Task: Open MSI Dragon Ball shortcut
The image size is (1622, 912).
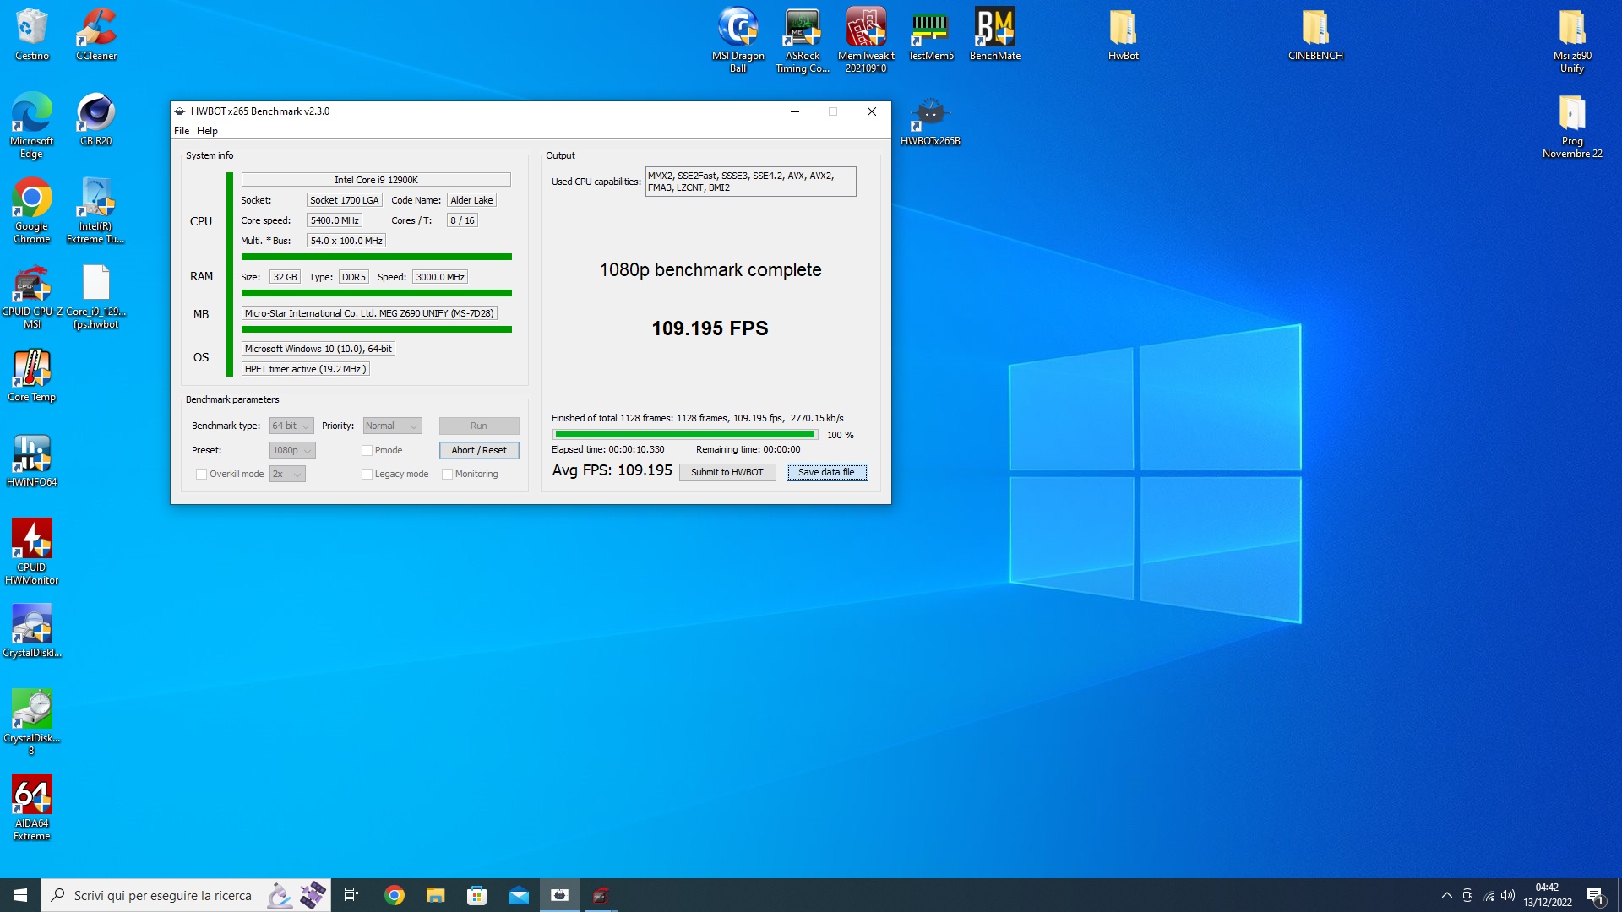Action: tap(738, 40)
